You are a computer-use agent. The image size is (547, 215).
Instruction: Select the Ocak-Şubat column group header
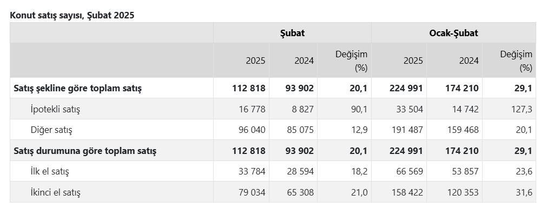click(453, 33)
